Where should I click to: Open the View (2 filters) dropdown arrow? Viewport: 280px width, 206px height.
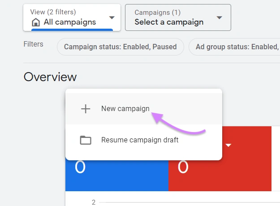(112, 17)
